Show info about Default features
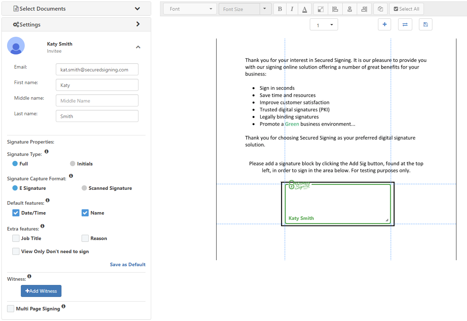Image resolution: width=467 pixels, height=321 pixels. pos(48,200)
